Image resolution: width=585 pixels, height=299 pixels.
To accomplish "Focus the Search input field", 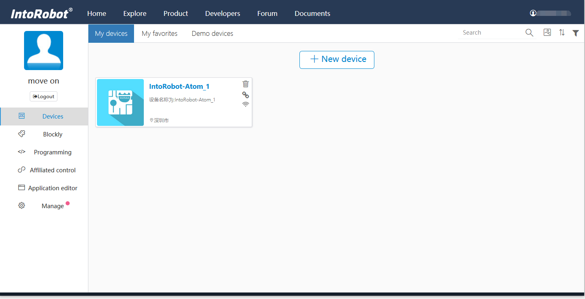I will tap(491, 33).
